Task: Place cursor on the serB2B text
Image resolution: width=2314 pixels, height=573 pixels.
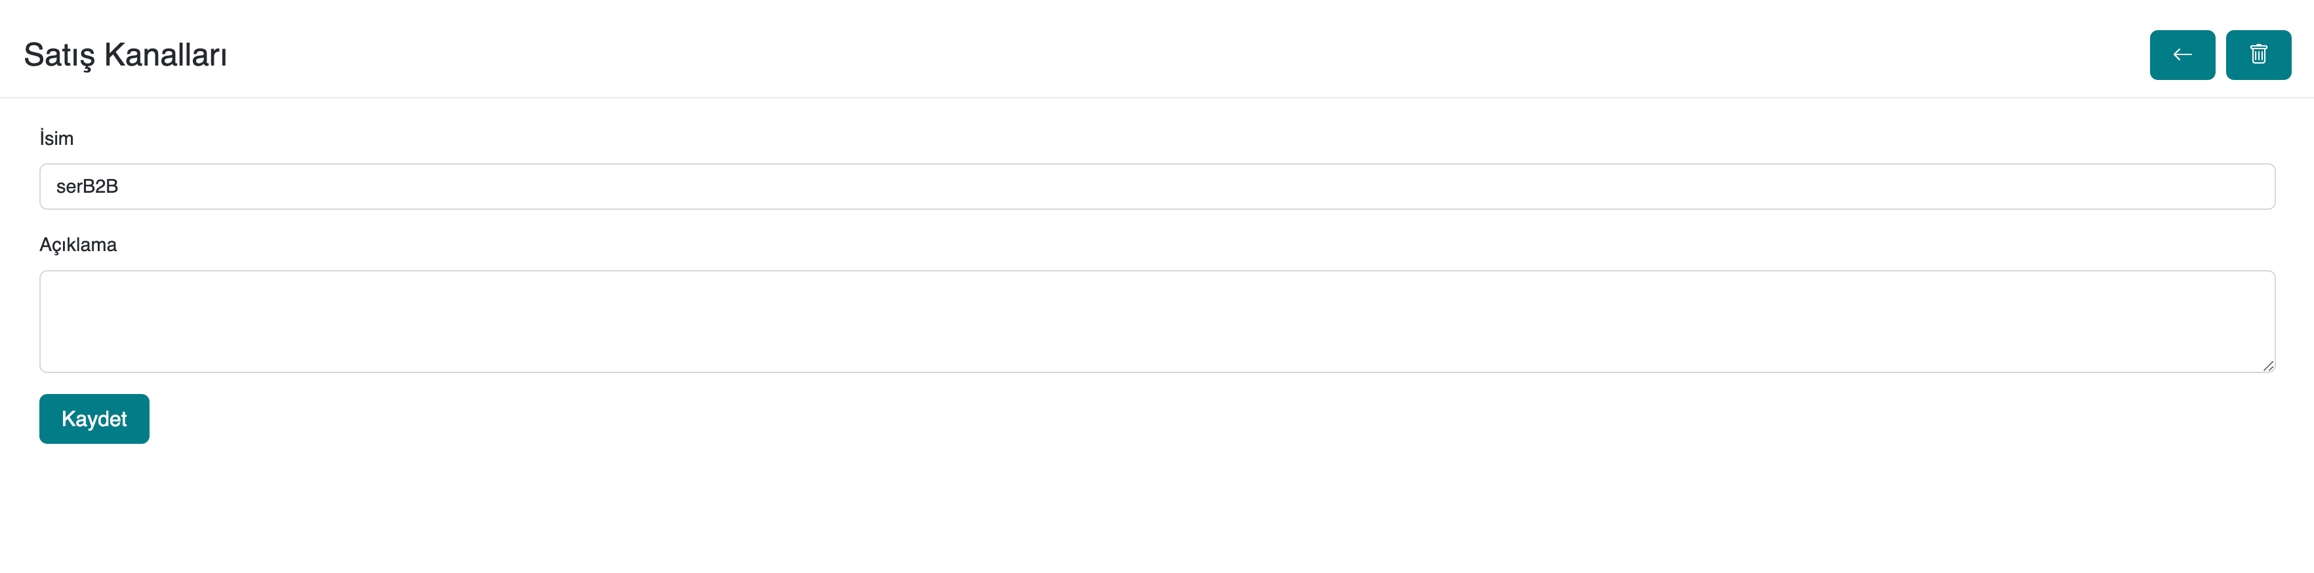Action: (87, 187)
